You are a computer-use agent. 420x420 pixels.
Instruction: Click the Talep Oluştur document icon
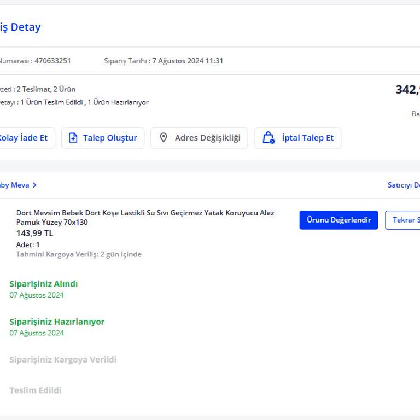pos(73,138)
